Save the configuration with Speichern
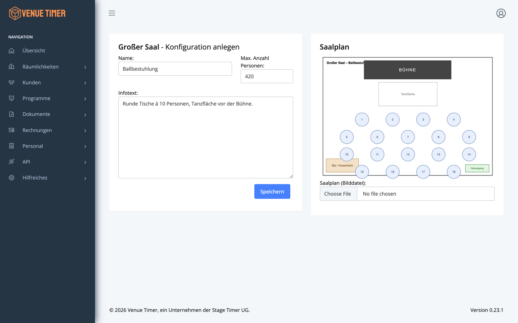Screen dimensions: 518x323 pos(272,192)
